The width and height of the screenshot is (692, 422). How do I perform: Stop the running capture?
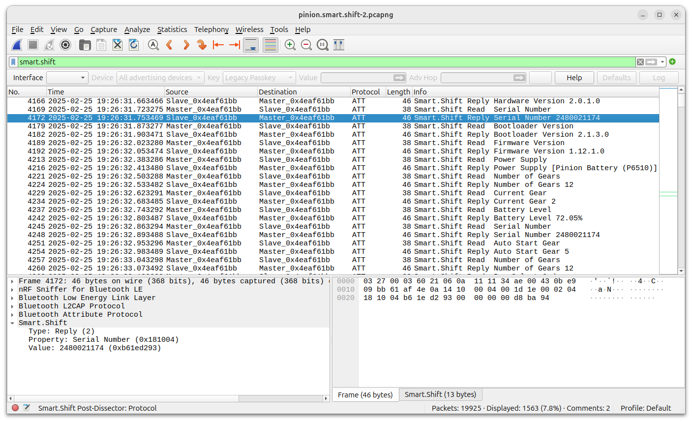pos(33,45)
